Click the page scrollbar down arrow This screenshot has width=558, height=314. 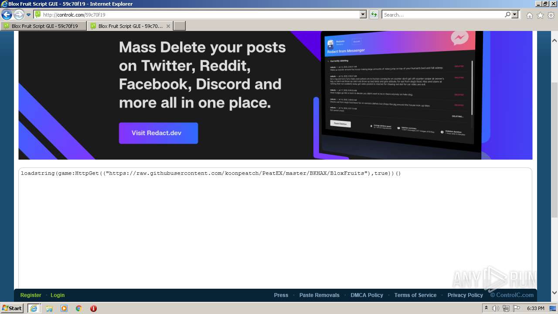click(555, 293)
